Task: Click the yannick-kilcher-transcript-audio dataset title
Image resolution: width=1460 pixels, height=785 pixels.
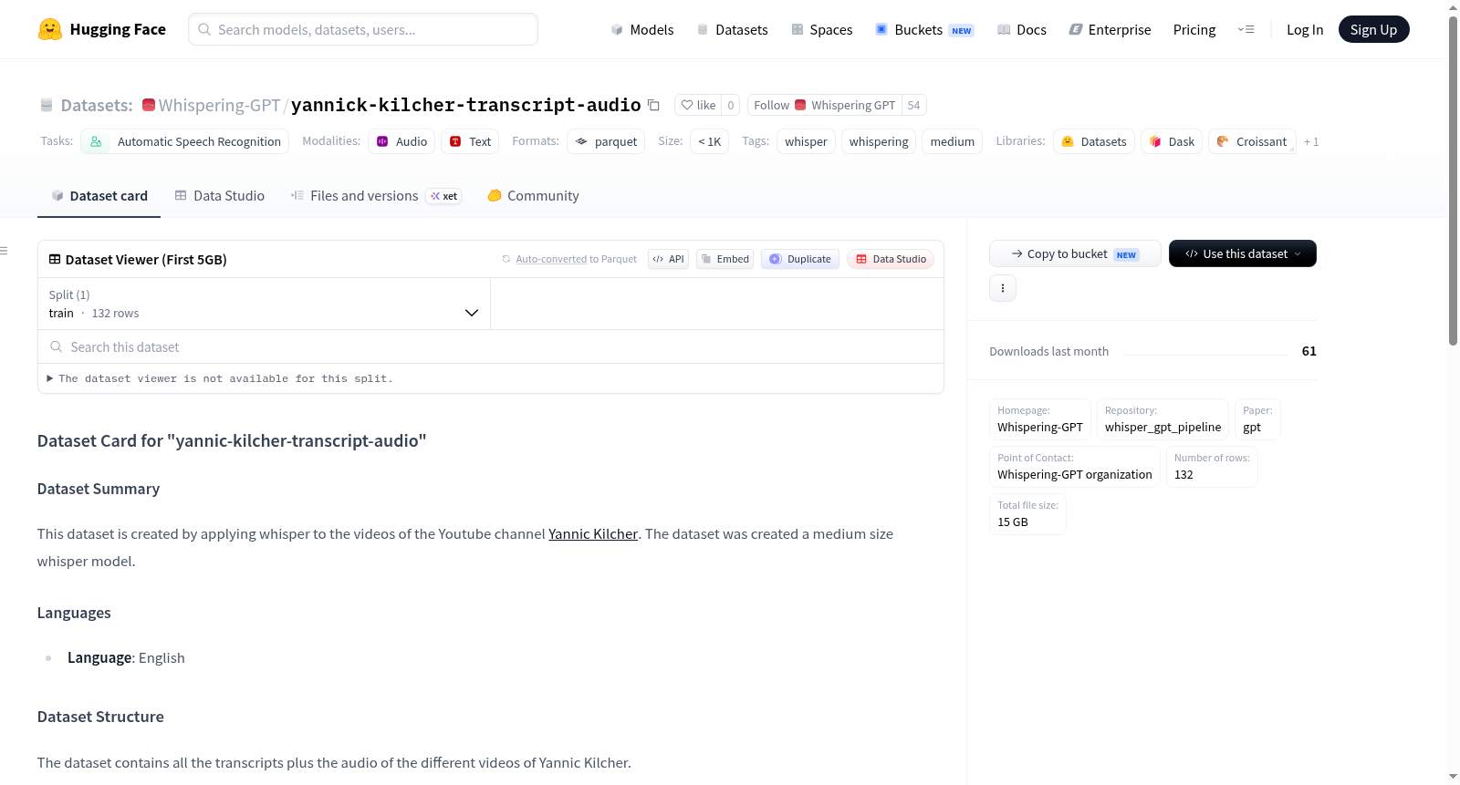Action: (x=465, y=105)
